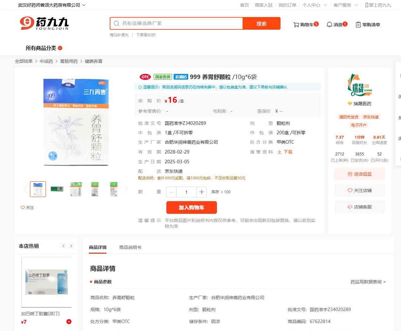Open the 消息 notification bell
Screen dimensions: 401x331
tap(336, 24)
